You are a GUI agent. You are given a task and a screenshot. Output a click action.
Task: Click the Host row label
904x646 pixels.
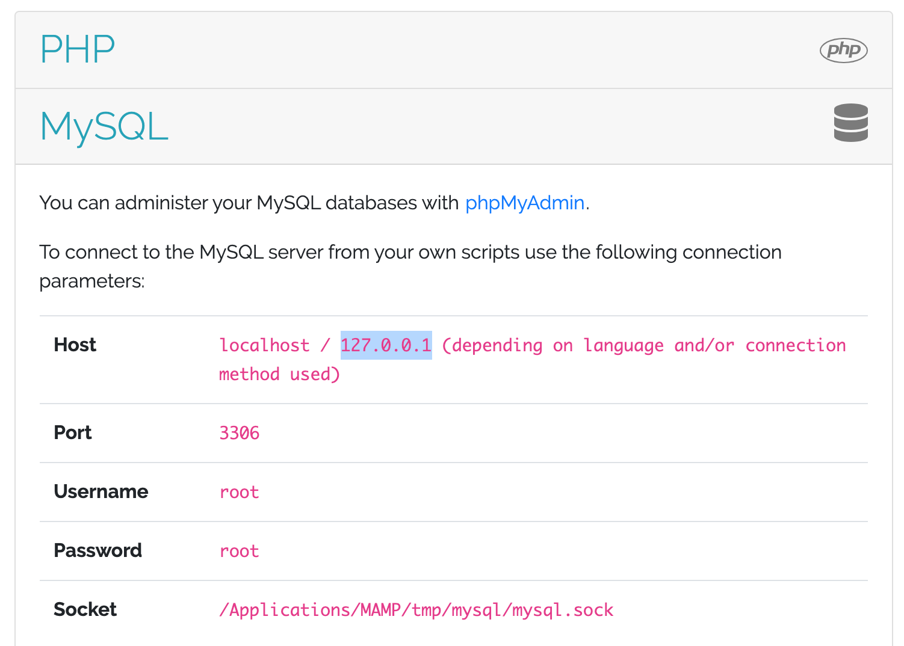click(75, 345)
